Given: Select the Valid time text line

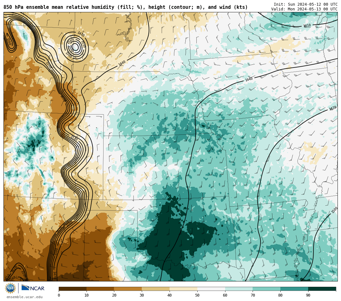Looking at the screenshot, I should pos(304,9).
